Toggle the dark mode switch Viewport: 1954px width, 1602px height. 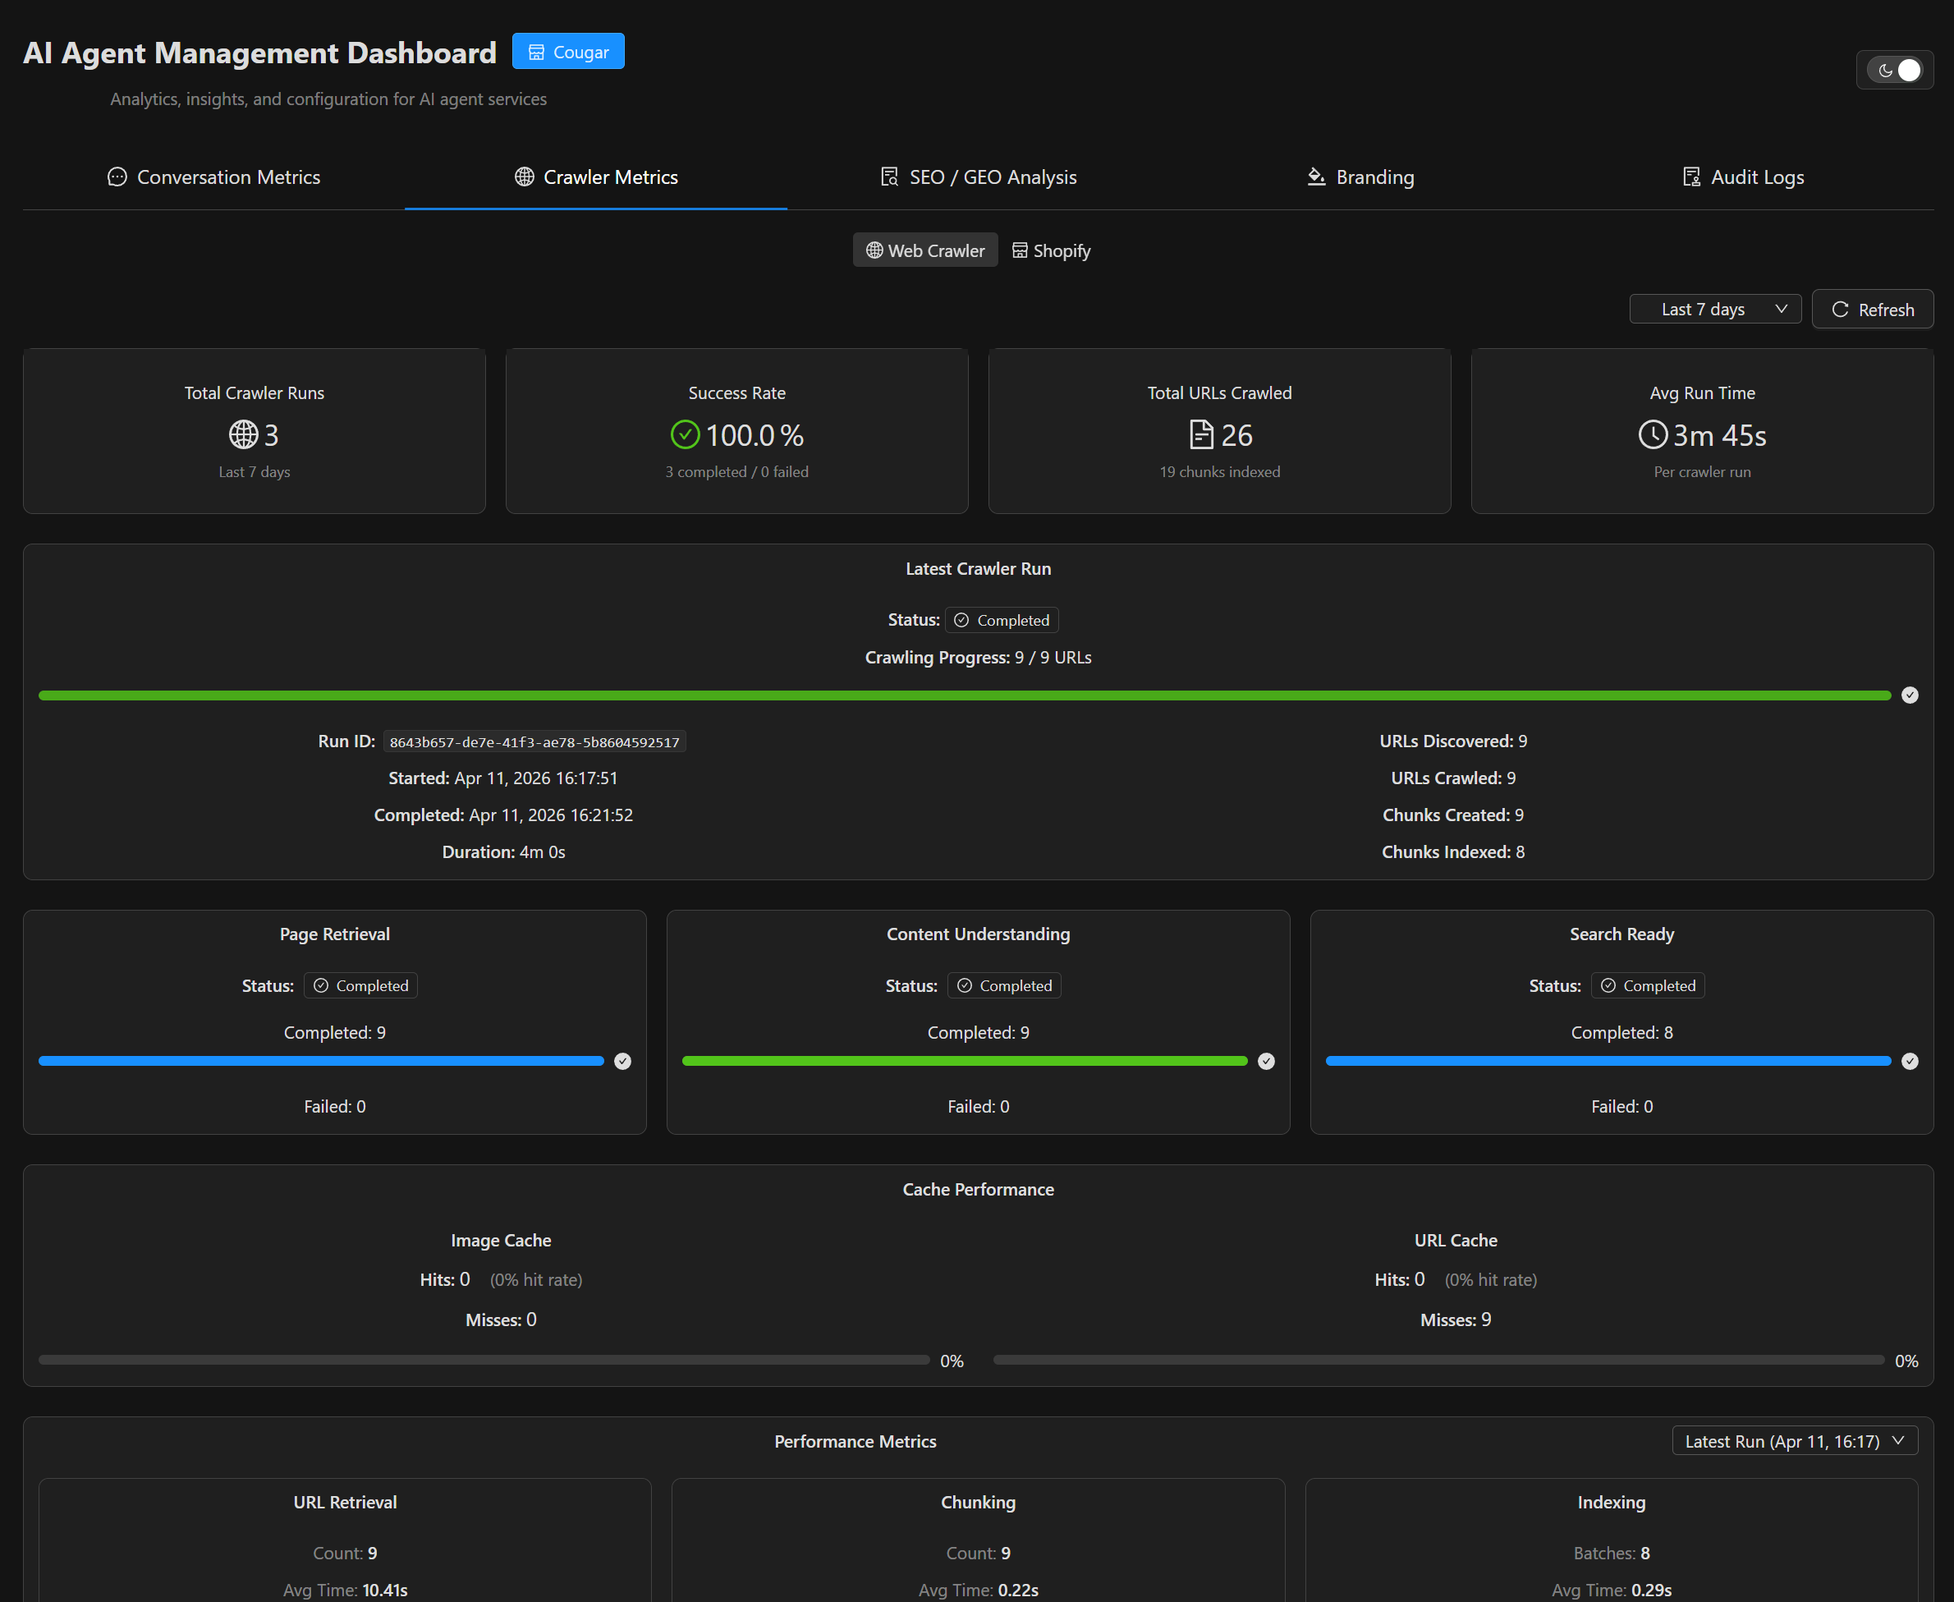click(x=1894, y=70)
